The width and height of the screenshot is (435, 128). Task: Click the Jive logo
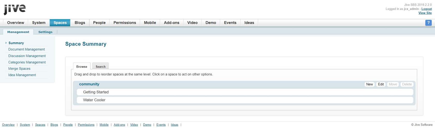click(x=15, y=10)
